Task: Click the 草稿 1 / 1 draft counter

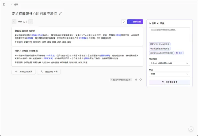Action: point(22,22)
